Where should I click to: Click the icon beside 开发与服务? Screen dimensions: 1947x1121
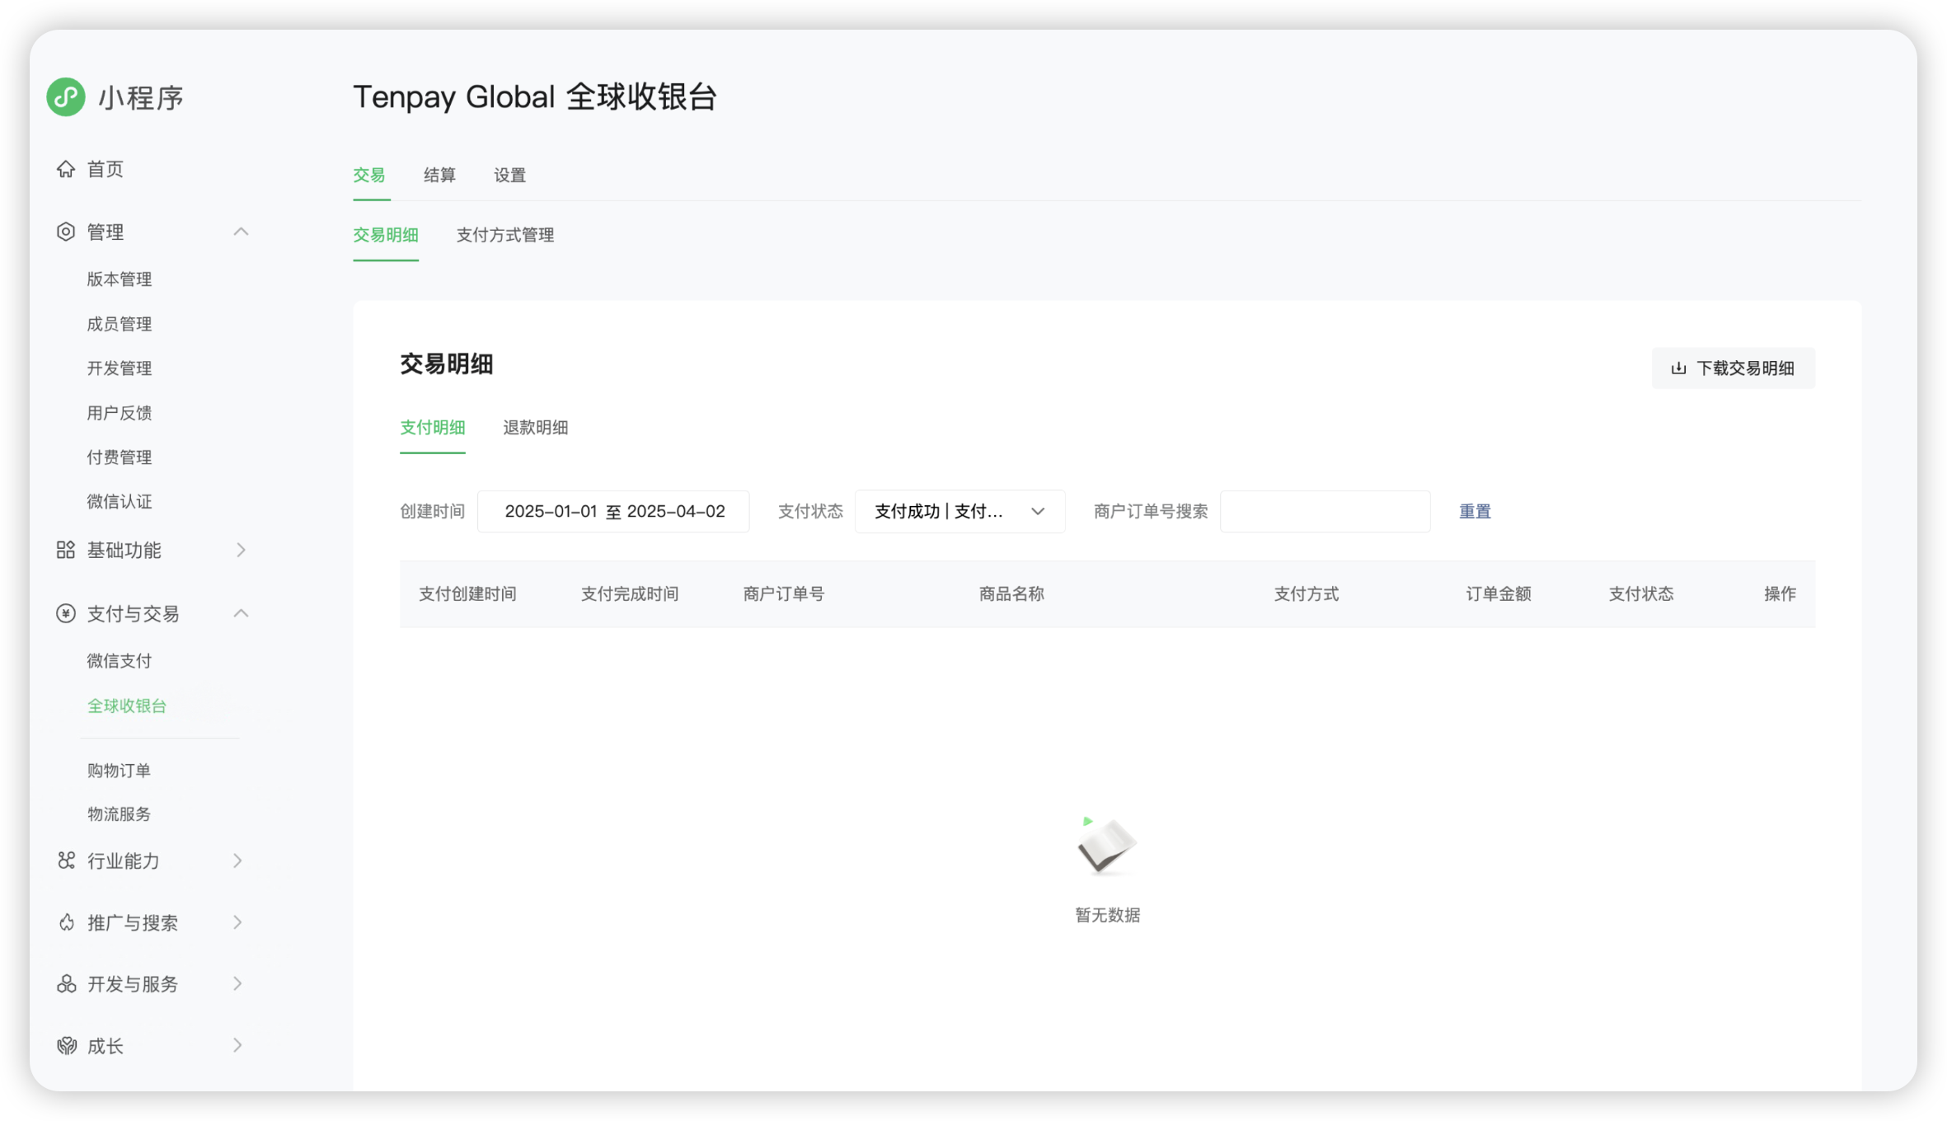(66, 983)
